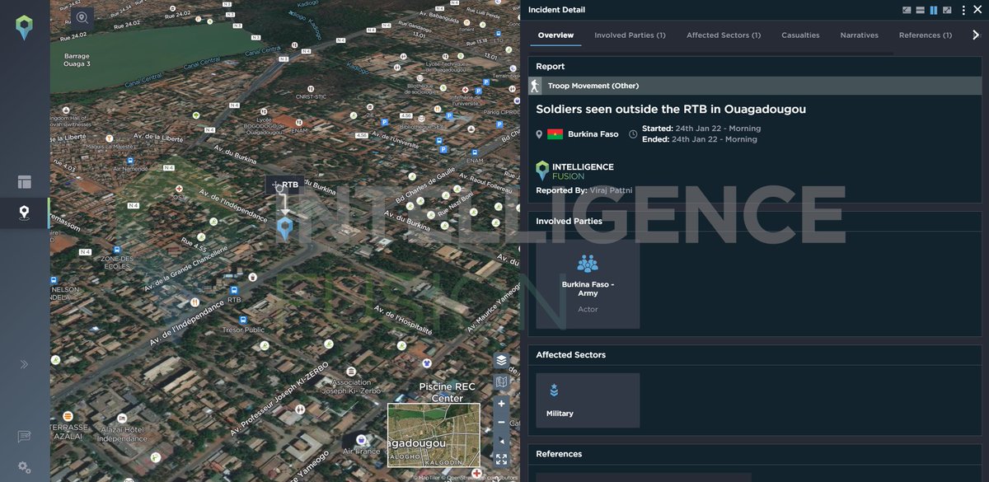
Task: Switch base map style using the map icon
Action: click(x=501, y=381)
